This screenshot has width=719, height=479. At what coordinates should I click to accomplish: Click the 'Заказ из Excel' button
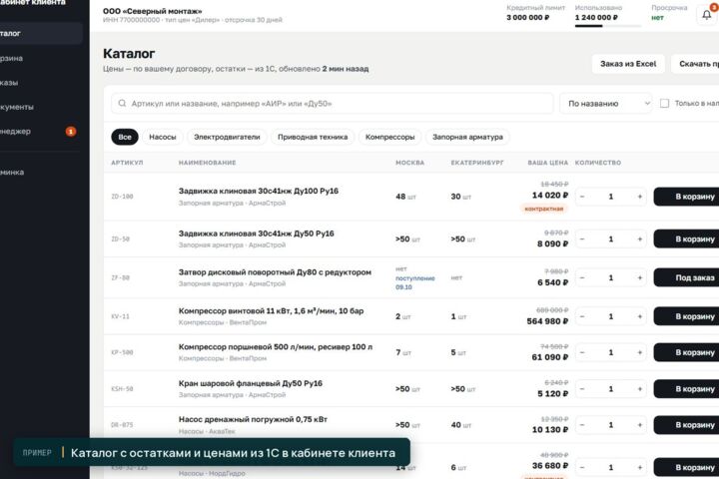628,64
